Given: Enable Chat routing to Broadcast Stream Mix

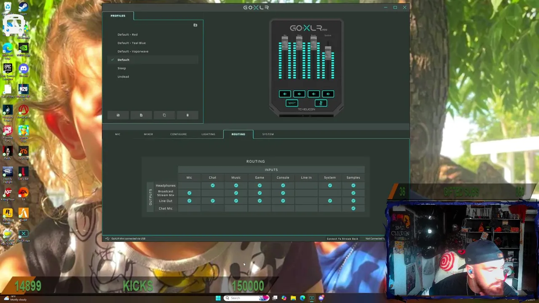Looking at the screenshot, I should pyautogui.click(x=213, y=193).
